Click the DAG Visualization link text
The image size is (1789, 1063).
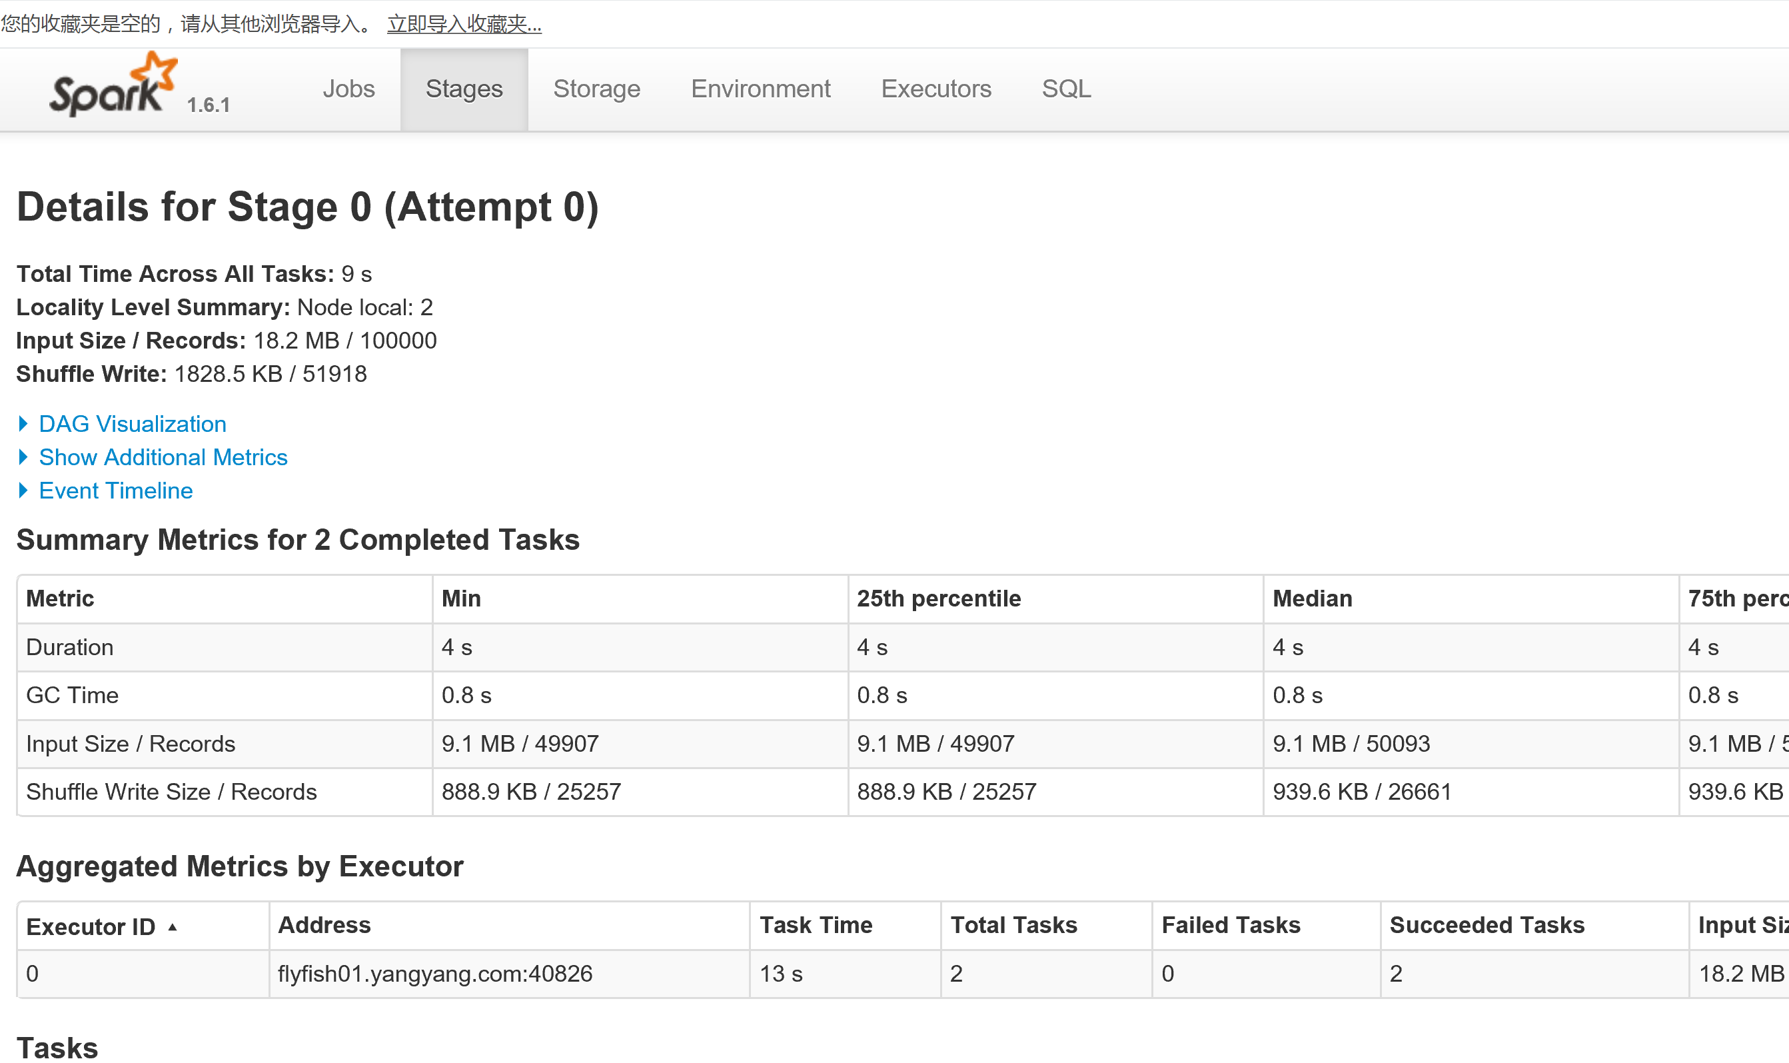[x=133, y=424]
